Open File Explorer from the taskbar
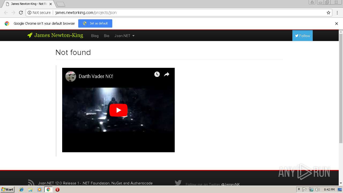The height and width of the screenshot is (193, 343). [x=30, y=190]
